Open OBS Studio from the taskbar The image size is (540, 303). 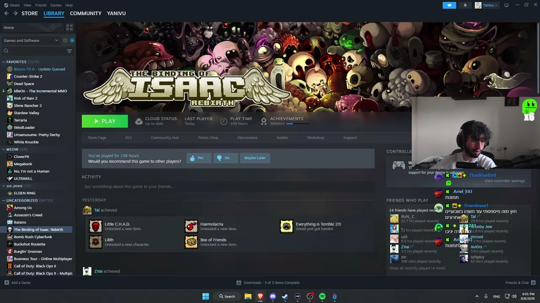(x=310, y=296)
